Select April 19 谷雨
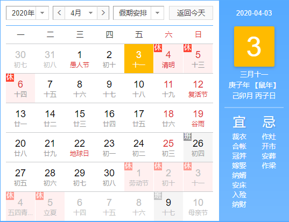Viewport: 289px width, 222px height. tap(198, 118)
